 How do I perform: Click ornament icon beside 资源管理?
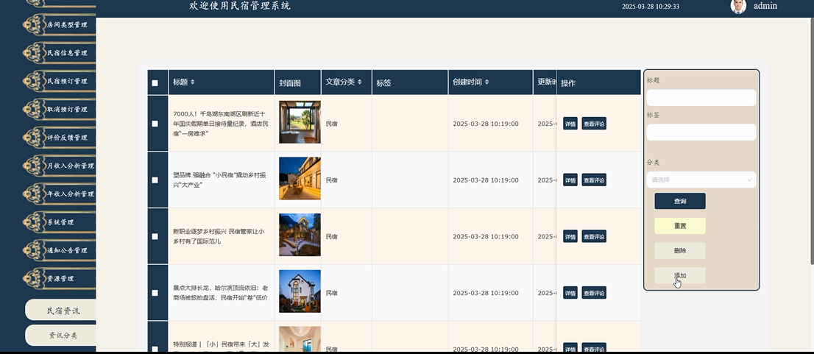[35, 278]
